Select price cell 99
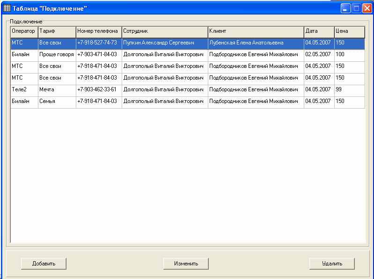This screenshot has width=374, height=279. point(350,91)
